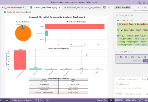The height and width of the screenshot is (102, 148).
Task: Open editor more actions ellipsis
Action: point(109,7)
